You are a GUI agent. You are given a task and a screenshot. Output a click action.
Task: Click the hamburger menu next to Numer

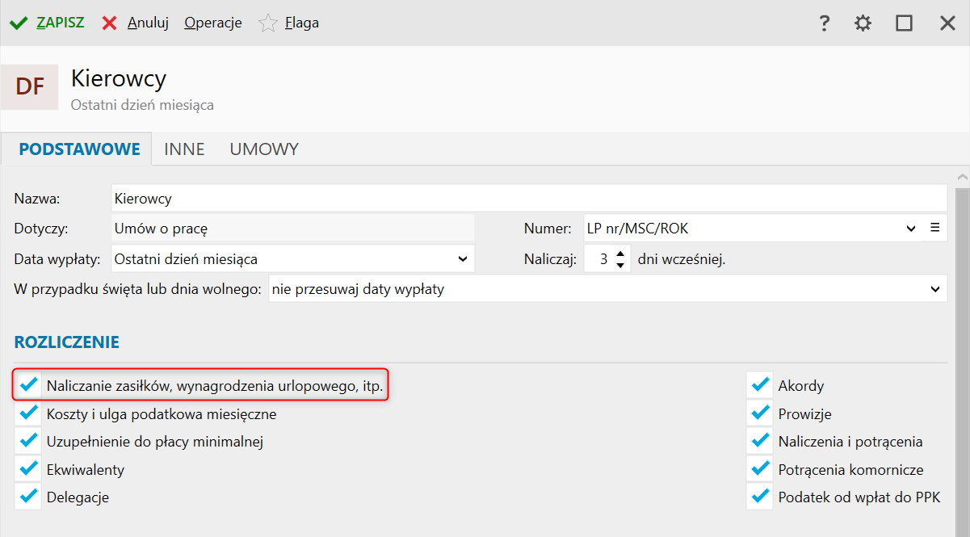pyautogui.click(x=935, y=228)
